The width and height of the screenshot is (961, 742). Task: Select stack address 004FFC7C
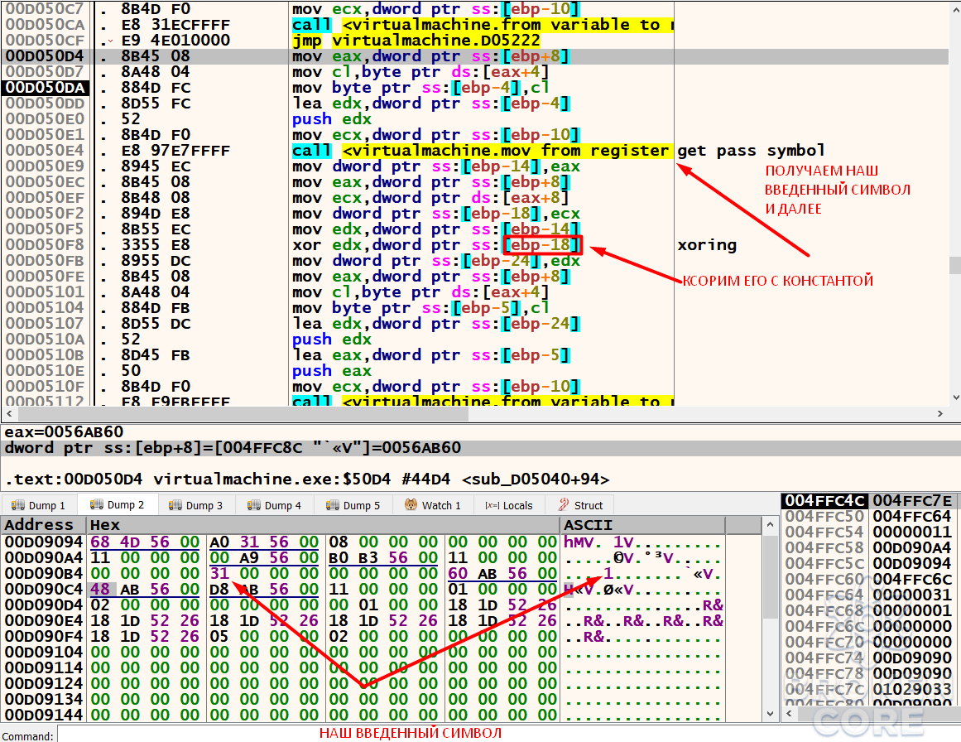(x=825, y=689)
